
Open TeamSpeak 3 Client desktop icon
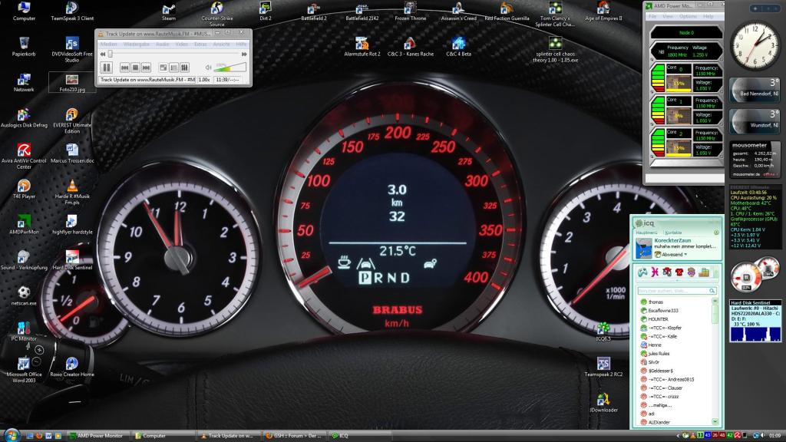click(x=72, y=11)
